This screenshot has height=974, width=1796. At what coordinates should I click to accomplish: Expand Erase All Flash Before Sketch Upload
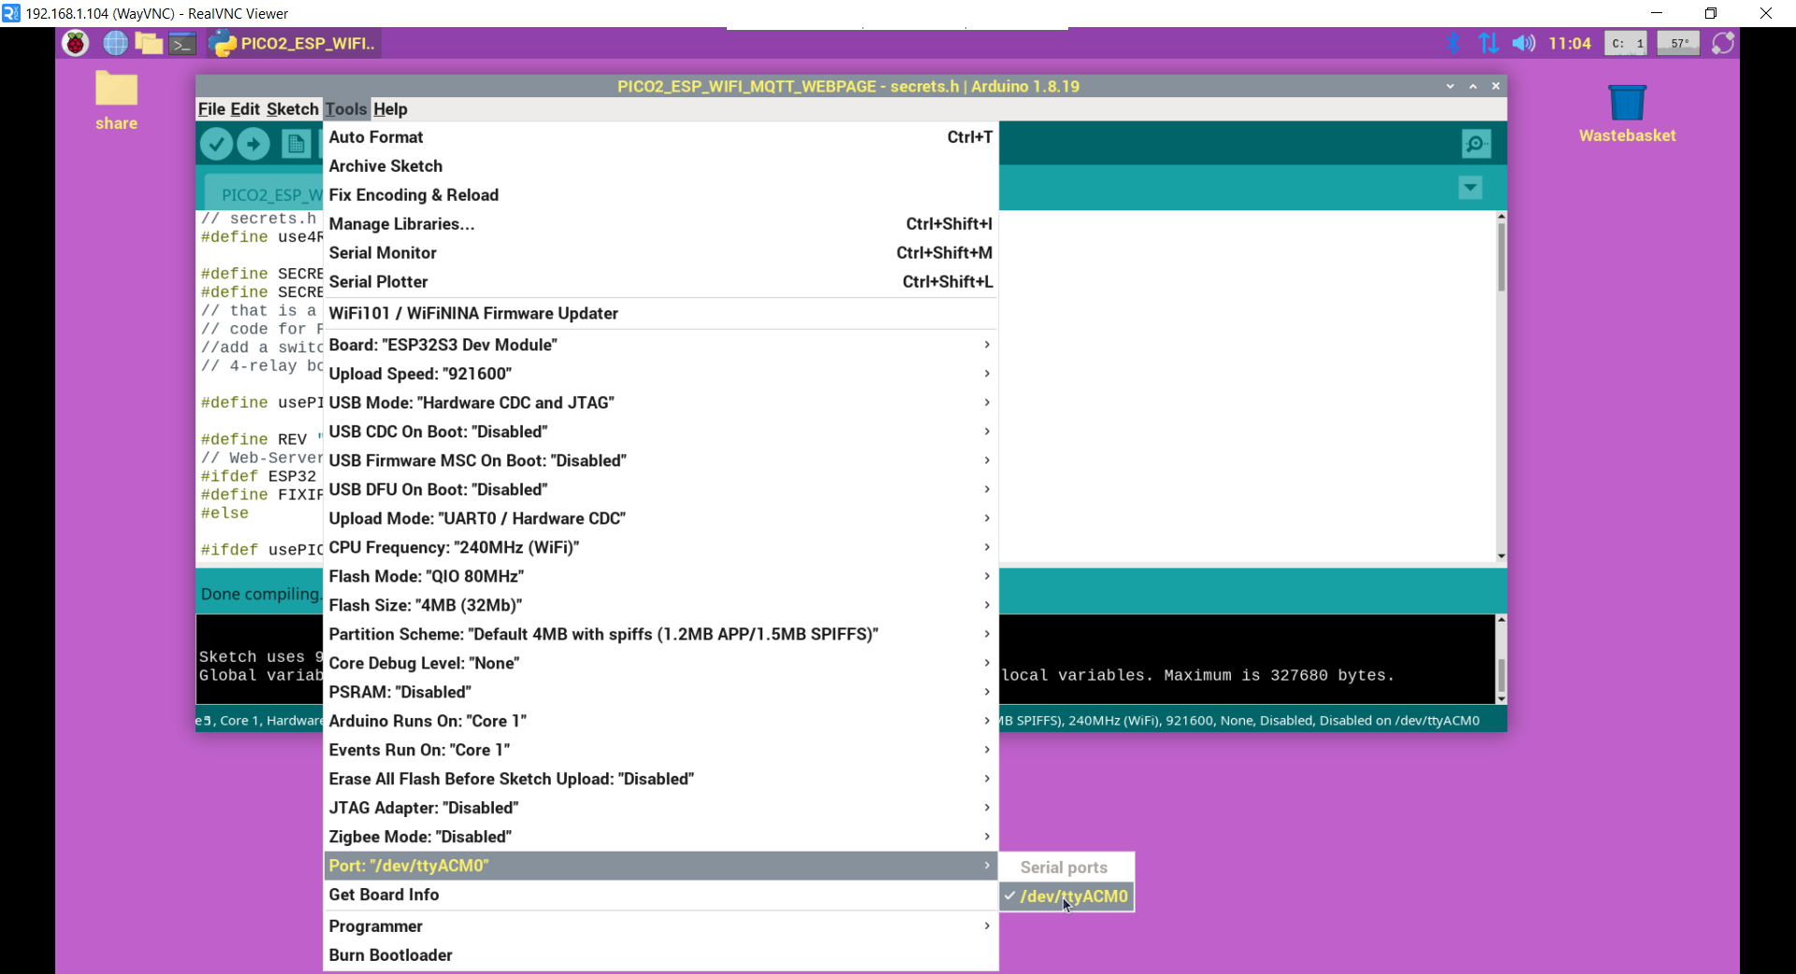pos(660,780)
